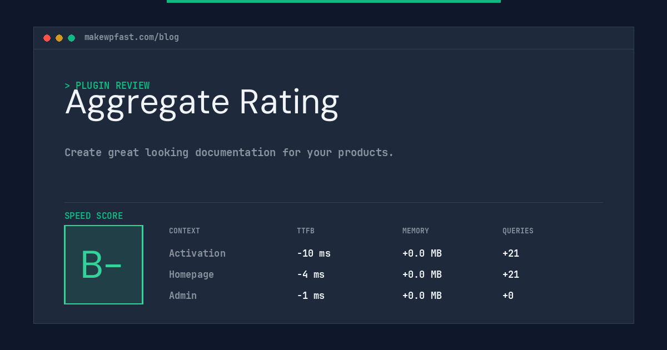Click the -10 ms TTFB value
Viewport: 667px width, 350px height.
313,253
